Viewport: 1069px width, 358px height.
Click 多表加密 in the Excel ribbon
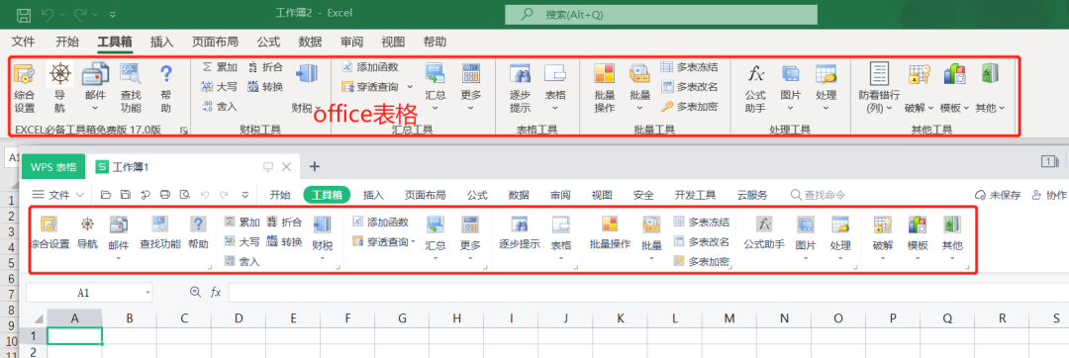689,106
